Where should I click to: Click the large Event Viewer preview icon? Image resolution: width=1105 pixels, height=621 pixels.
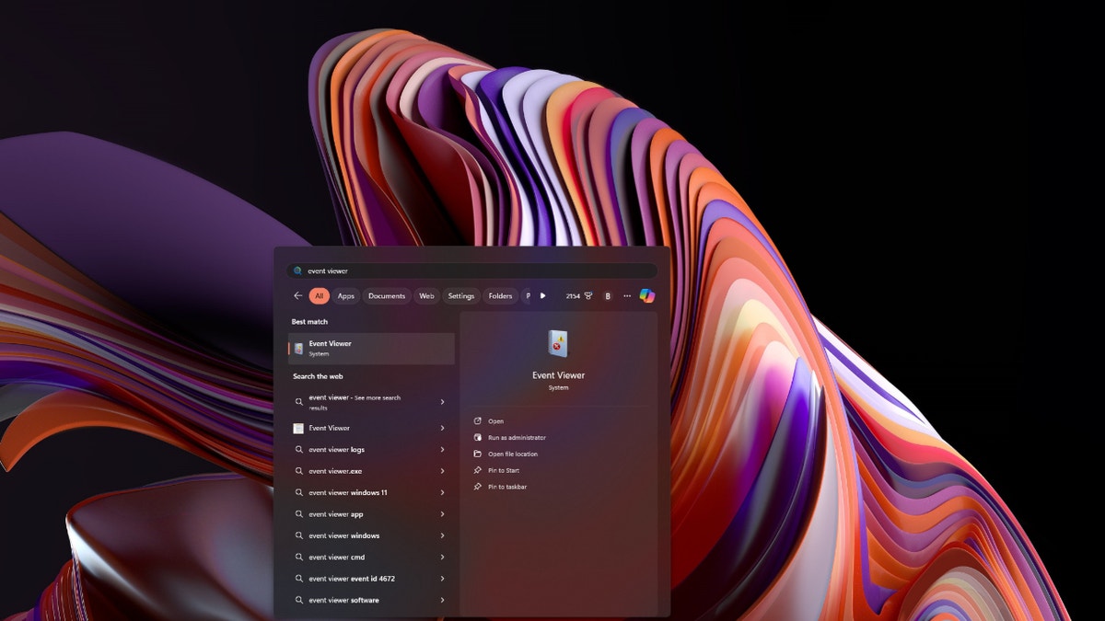558,343
